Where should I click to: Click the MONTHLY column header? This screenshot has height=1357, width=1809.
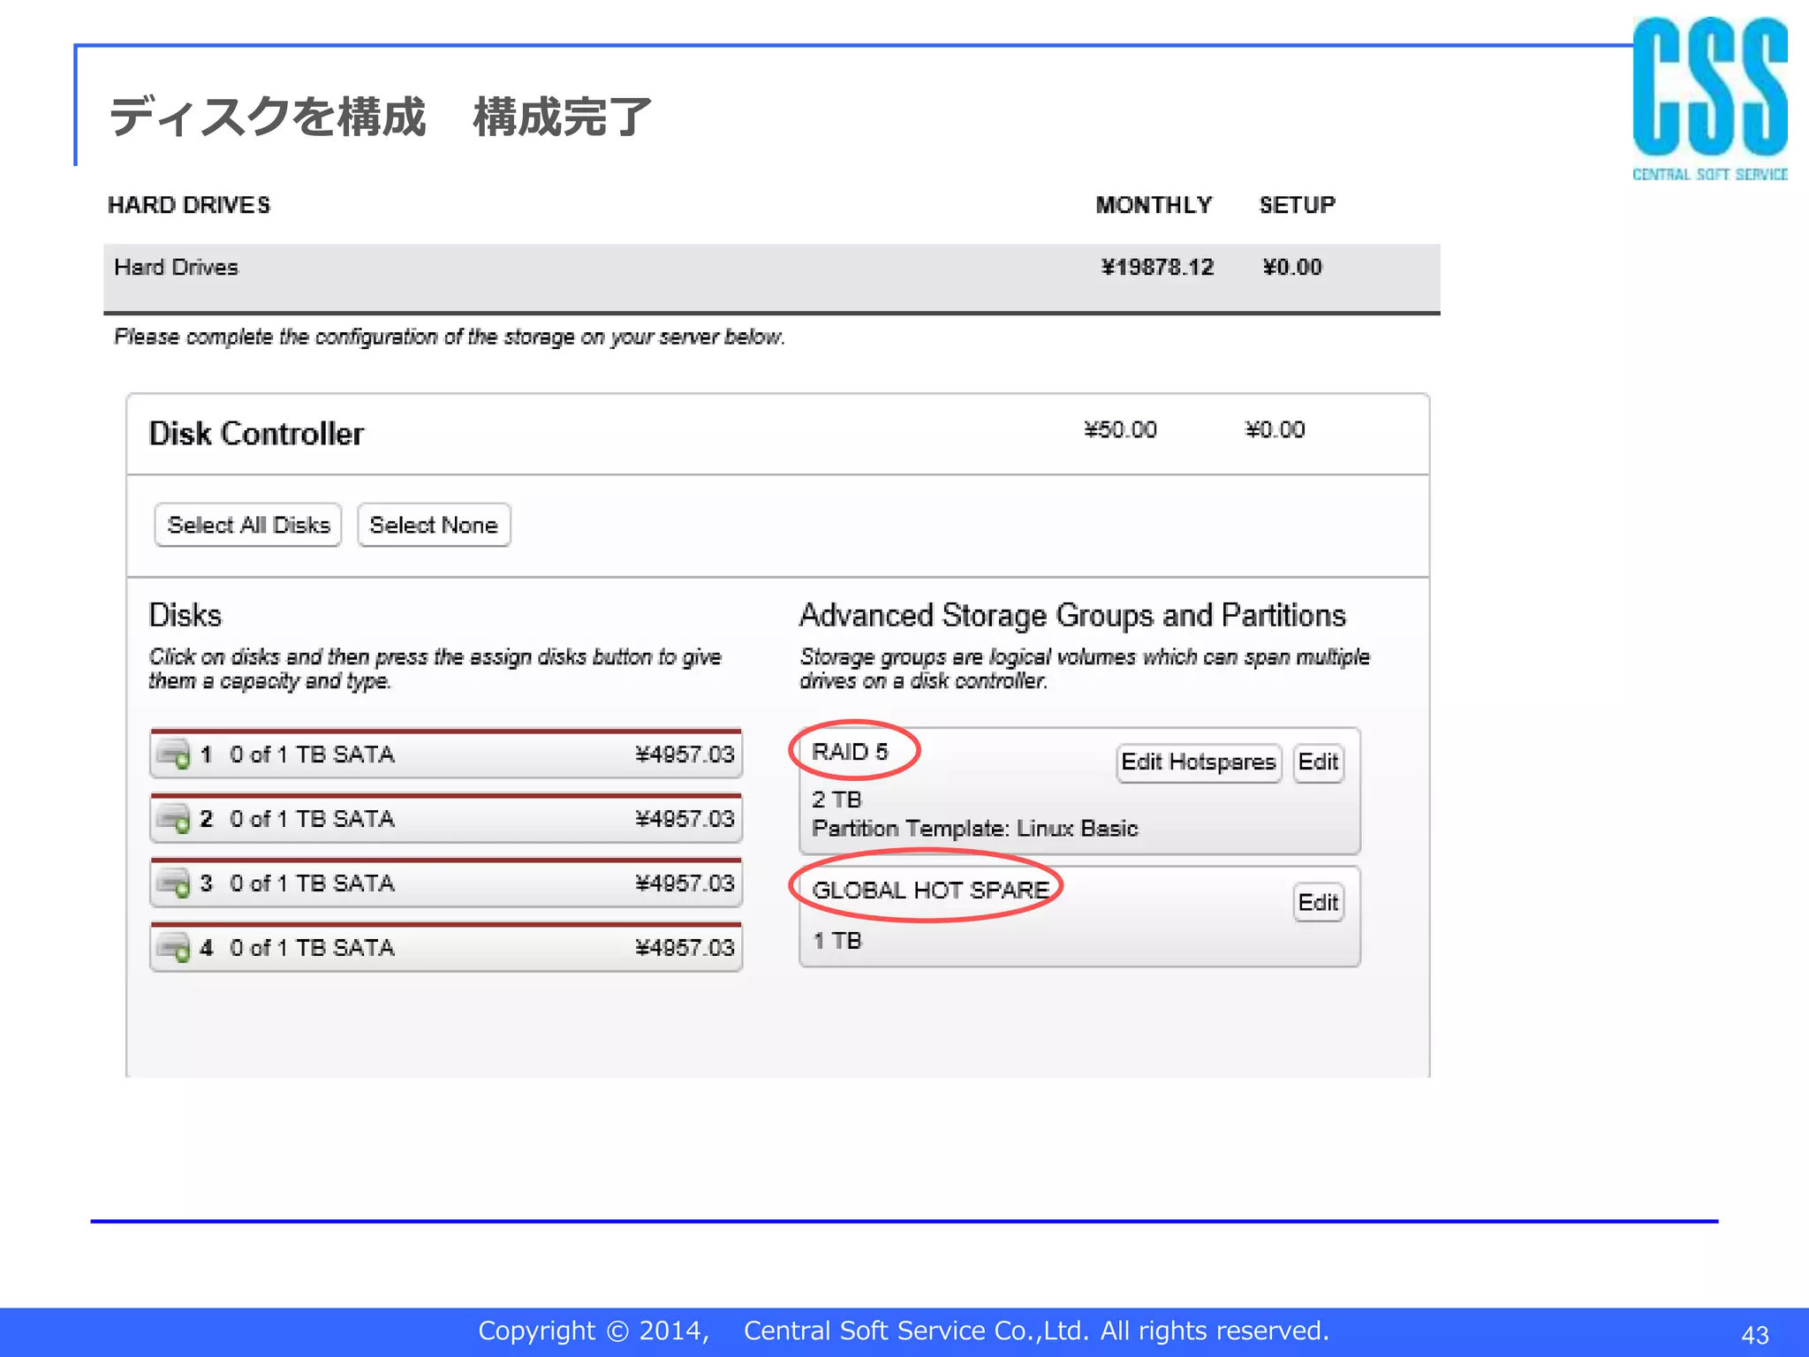pos(1154,205)
